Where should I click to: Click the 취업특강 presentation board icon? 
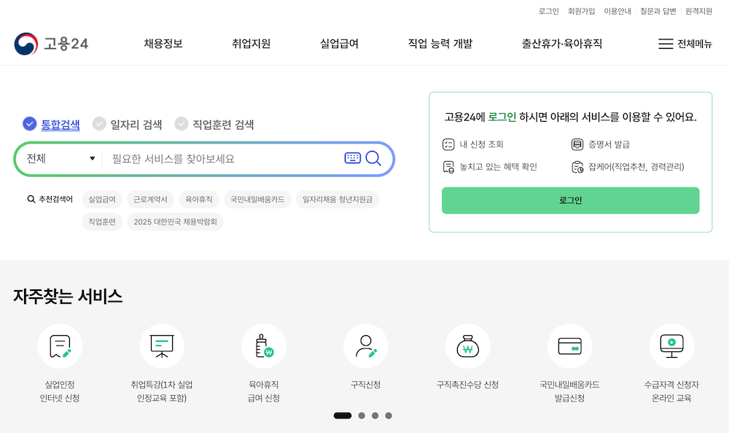click(x=162, y=346)
